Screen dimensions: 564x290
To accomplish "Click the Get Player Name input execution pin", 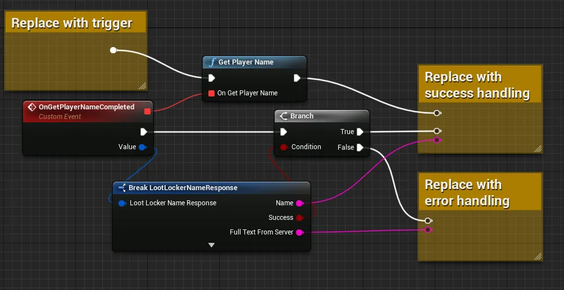I will tap(211, 78).
